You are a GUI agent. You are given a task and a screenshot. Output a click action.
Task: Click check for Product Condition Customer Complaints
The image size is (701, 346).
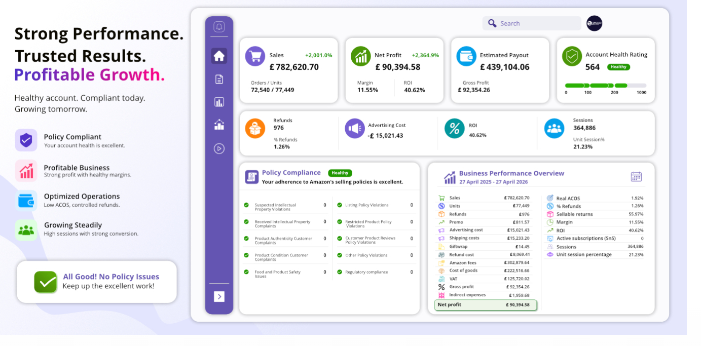pyautogui.click(x=246, y=255)
